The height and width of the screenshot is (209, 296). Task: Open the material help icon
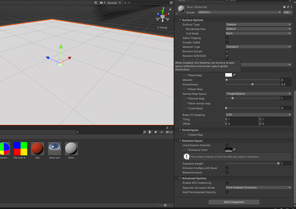coord(284,7)
